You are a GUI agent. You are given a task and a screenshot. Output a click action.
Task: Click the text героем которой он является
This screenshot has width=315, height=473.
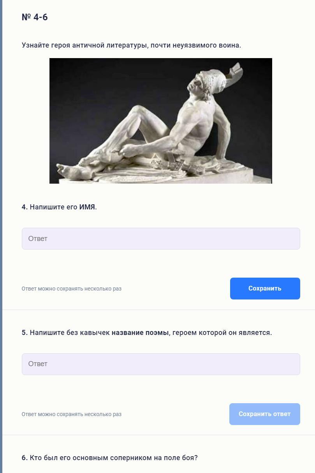tap(222, 333)
